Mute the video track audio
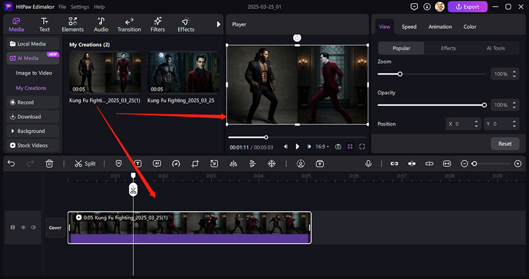529x279 pixels. (x=34, y=227)
